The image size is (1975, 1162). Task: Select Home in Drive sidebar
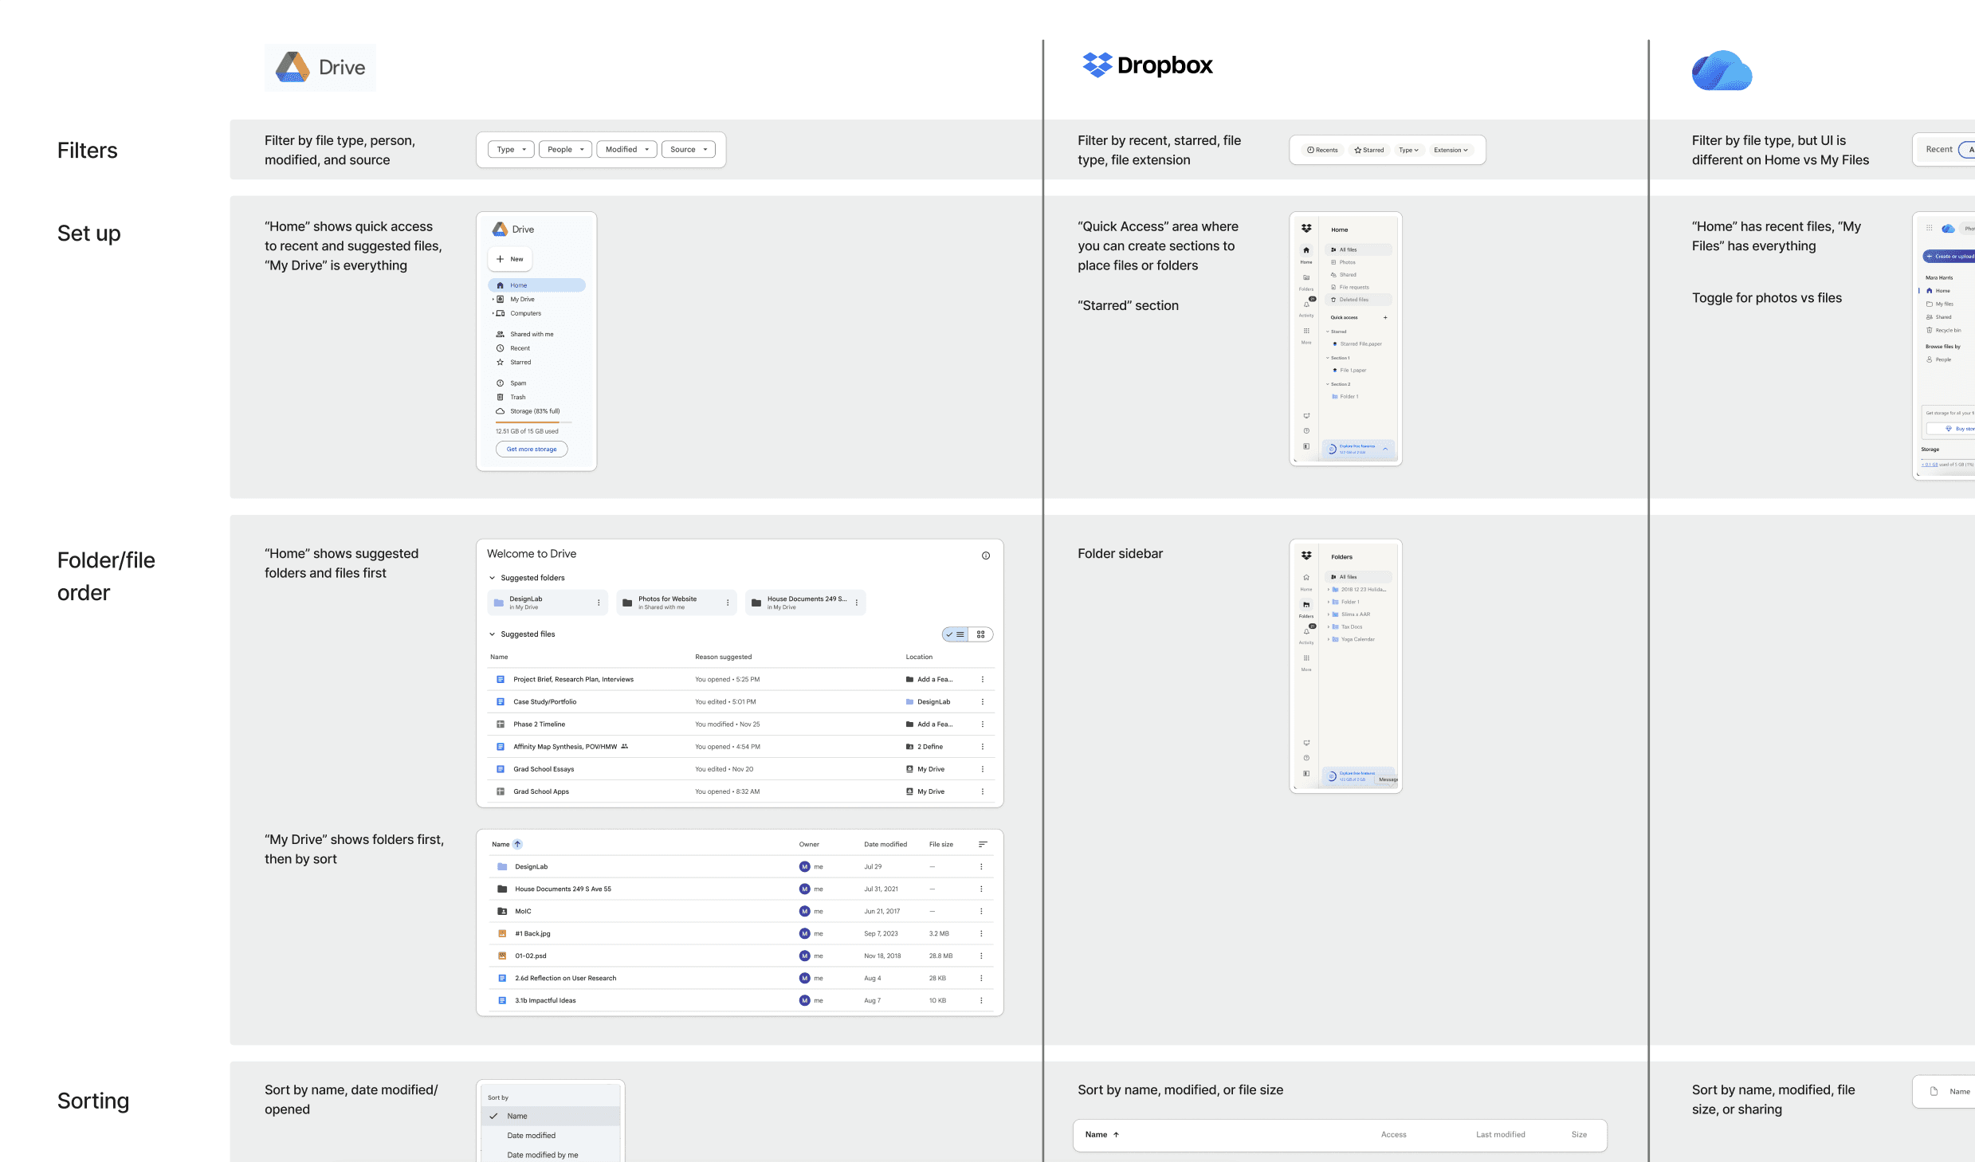(536, 285)
